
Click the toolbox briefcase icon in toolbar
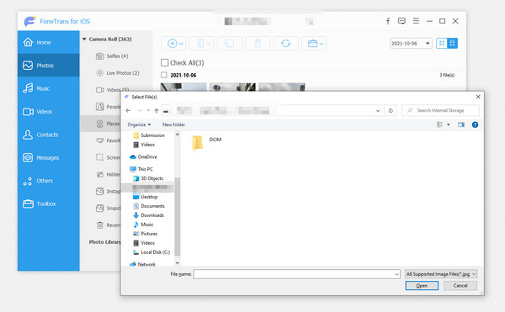pyautogui.click(x=312, y=44)
